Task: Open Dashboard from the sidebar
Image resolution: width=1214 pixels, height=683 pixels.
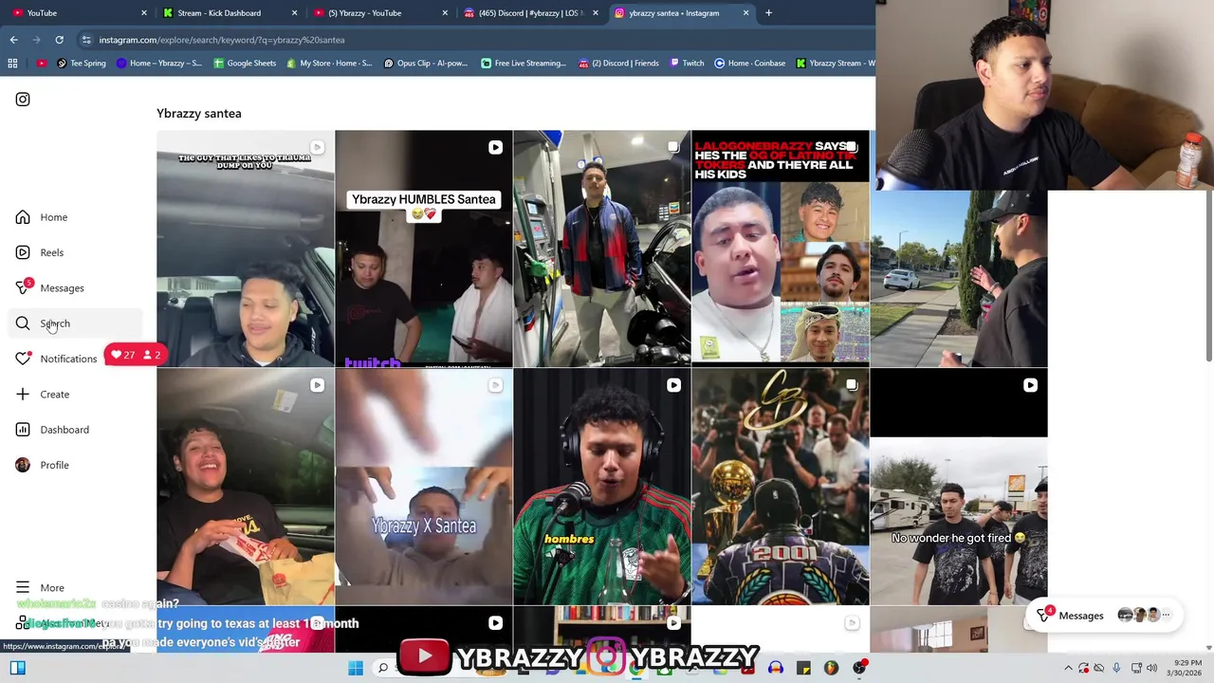Action: click(x=64, y=430)
